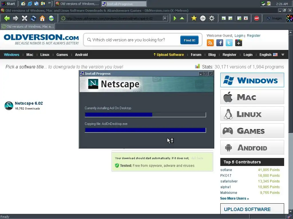Stop page loading with the X icon
Viewport: 293px width, 219px height.
click(25, 18)
